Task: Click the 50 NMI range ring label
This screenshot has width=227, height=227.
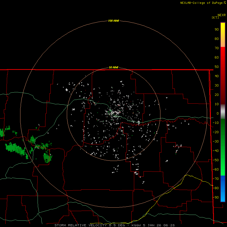Action: [x=113, y=67]
